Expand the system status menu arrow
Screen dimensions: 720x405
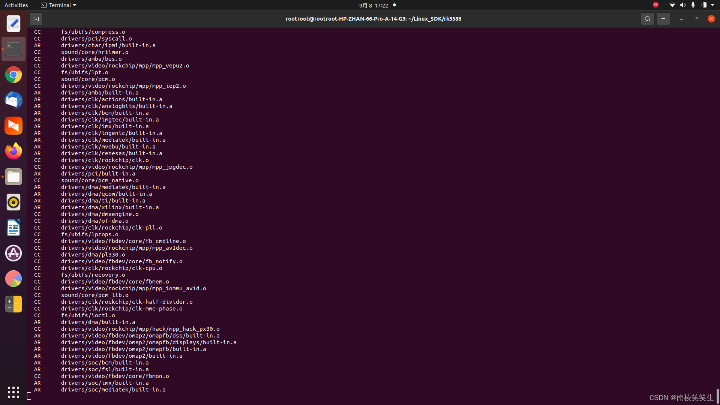point(712,5)
